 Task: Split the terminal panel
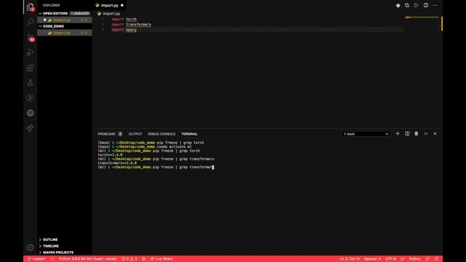pos(407,134)
